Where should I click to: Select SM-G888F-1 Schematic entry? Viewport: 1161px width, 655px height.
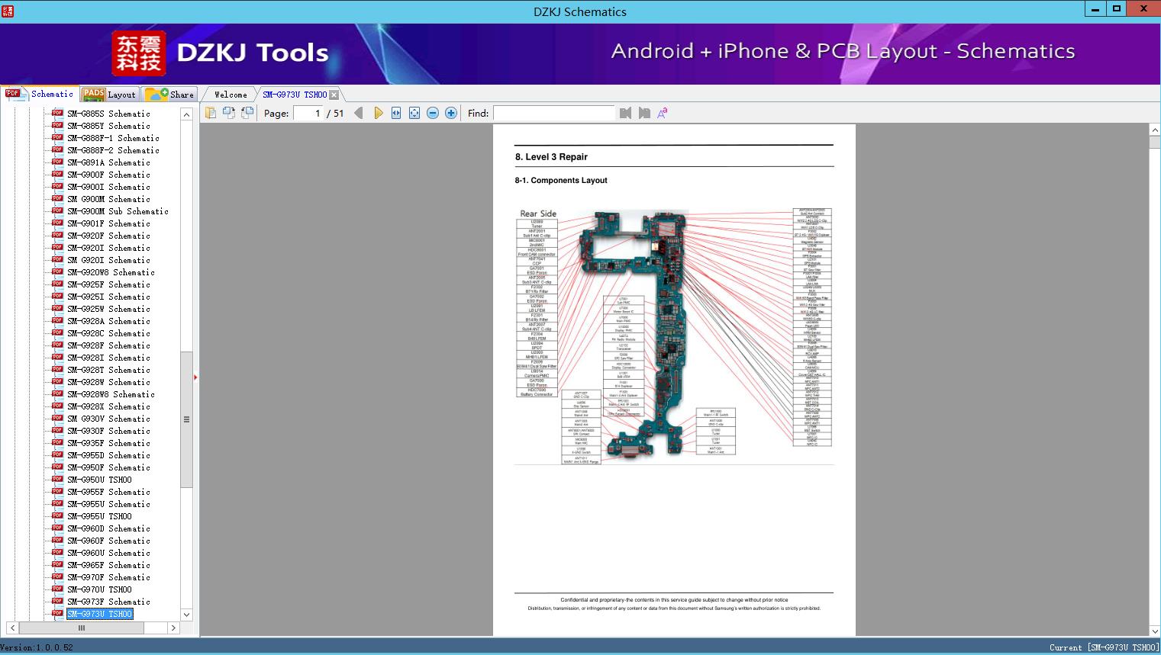coord(113,138)
